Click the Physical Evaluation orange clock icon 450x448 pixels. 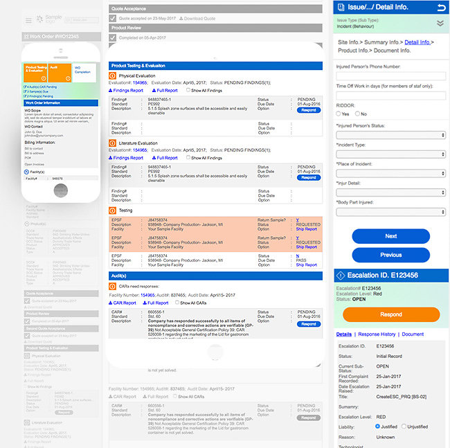coord(112,75)
